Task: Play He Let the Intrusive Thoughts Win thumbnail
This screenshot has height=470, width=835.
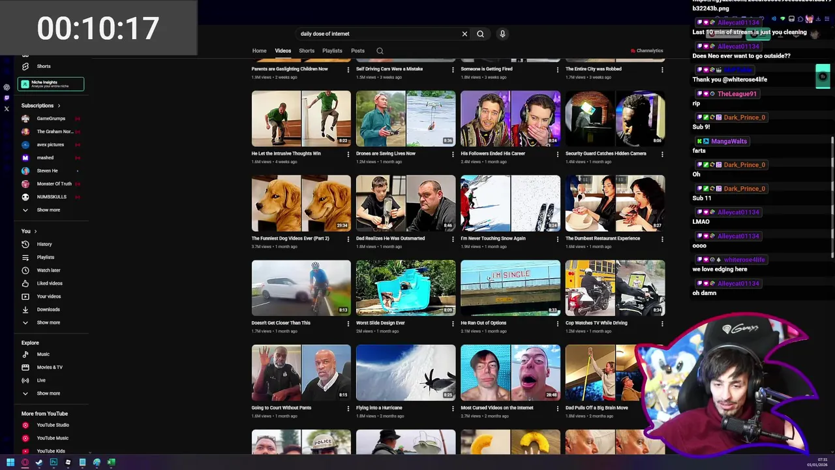Action: [x=301, y=119]
